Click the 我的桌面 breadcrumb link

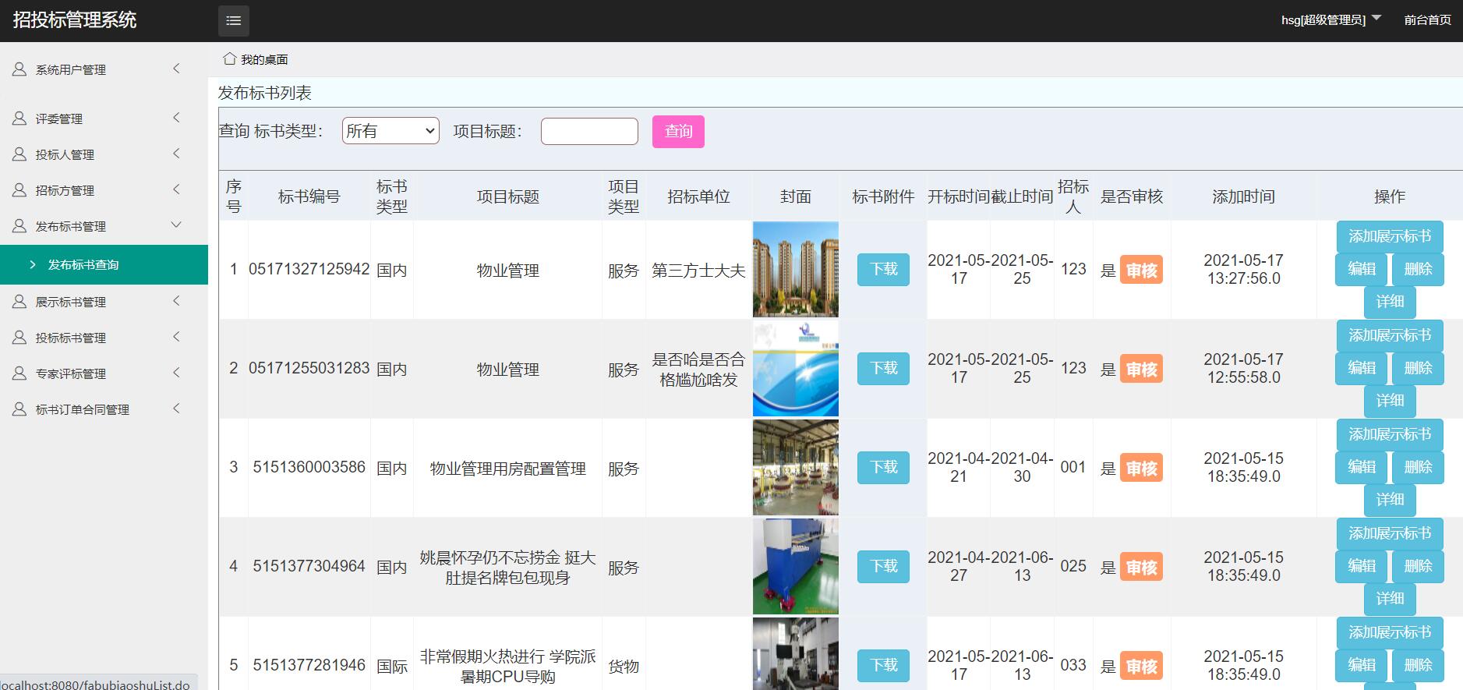click(264, 59)
